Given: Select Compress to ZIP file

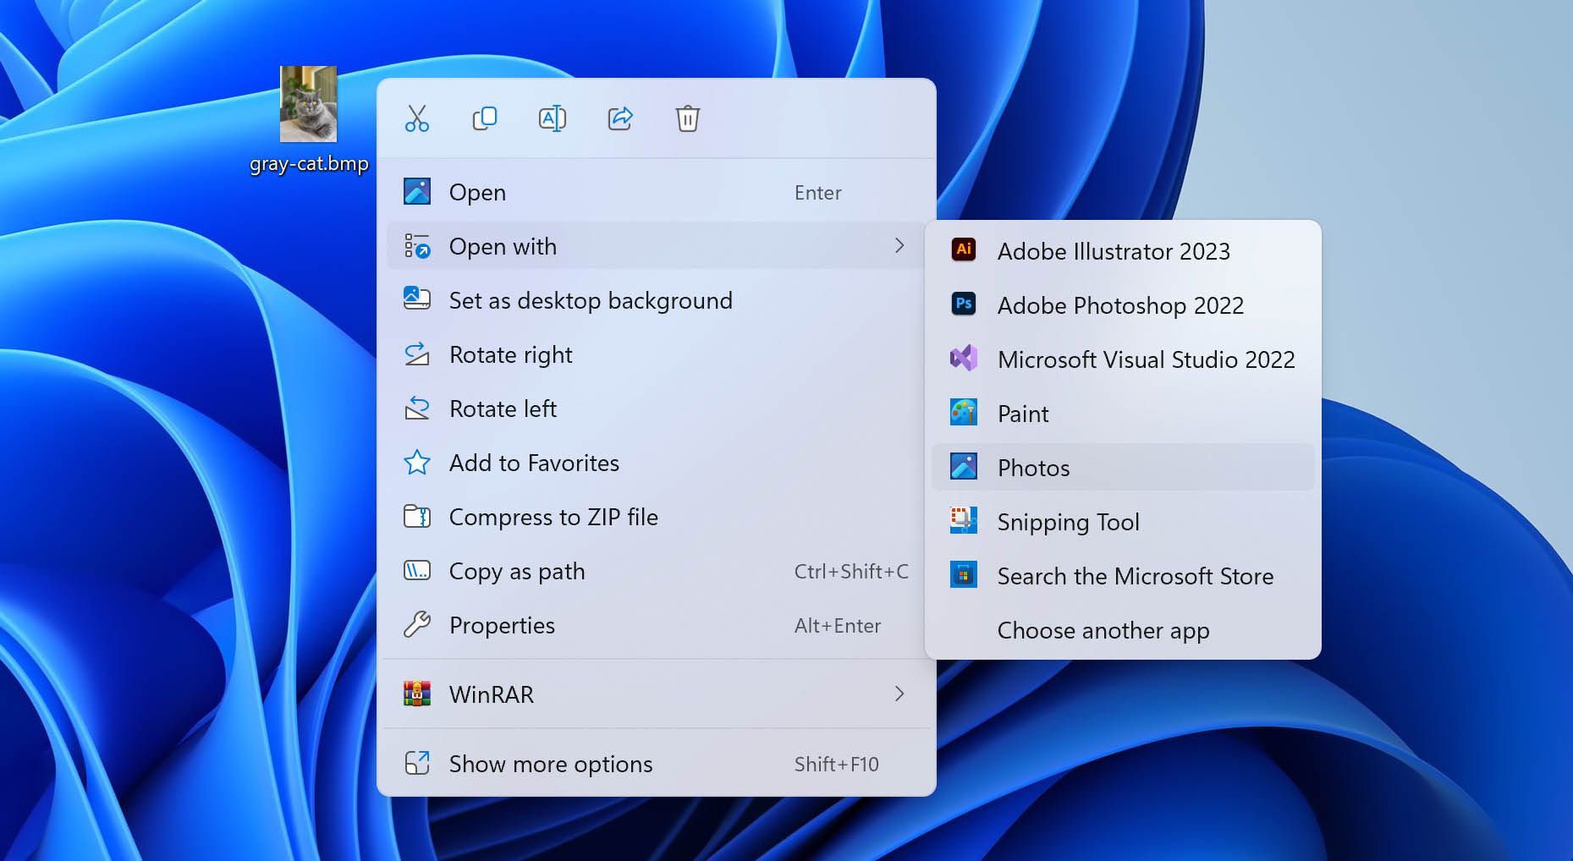Looking at the screenshot, I should pyautogui.click(x=655, y=517).
